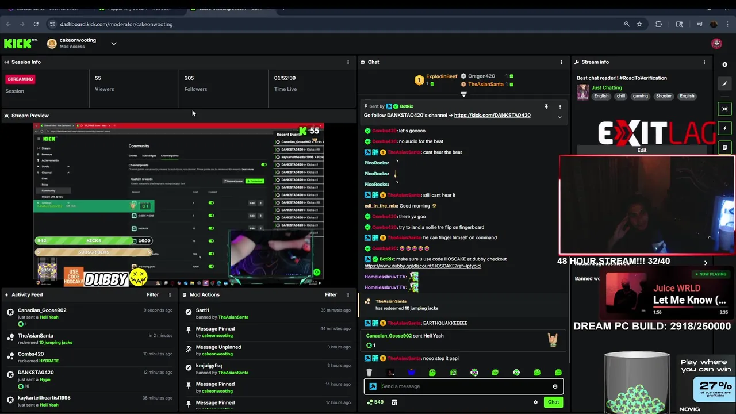
Task: Click the Hell Yeah gift hand emote
Action: tap(553, 340)
